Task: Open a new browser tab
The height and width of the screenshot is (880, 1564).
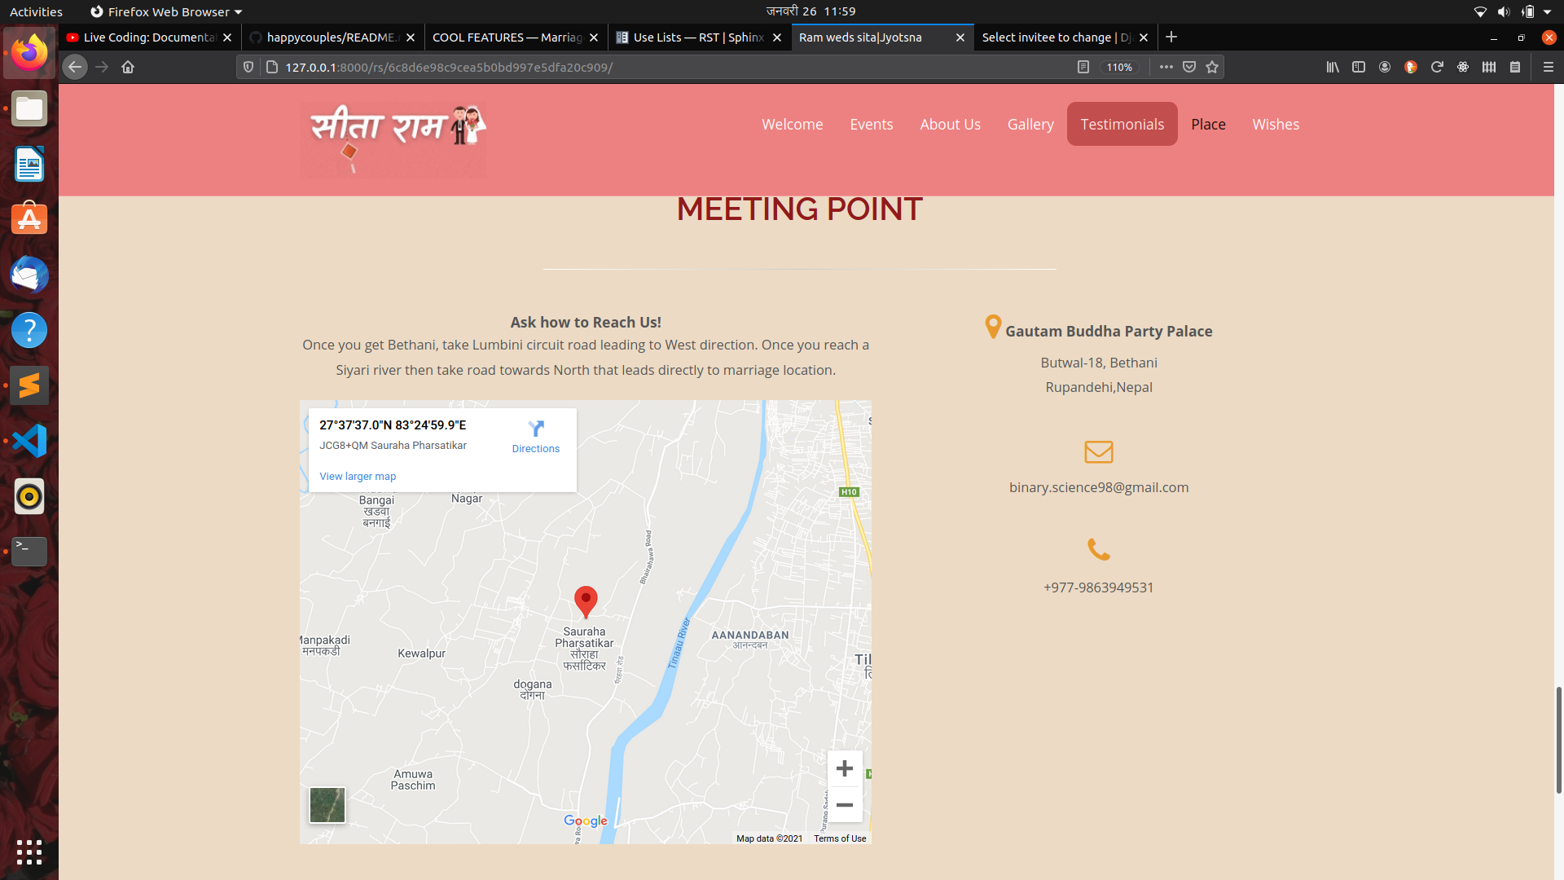Action: coord(1171,37)
